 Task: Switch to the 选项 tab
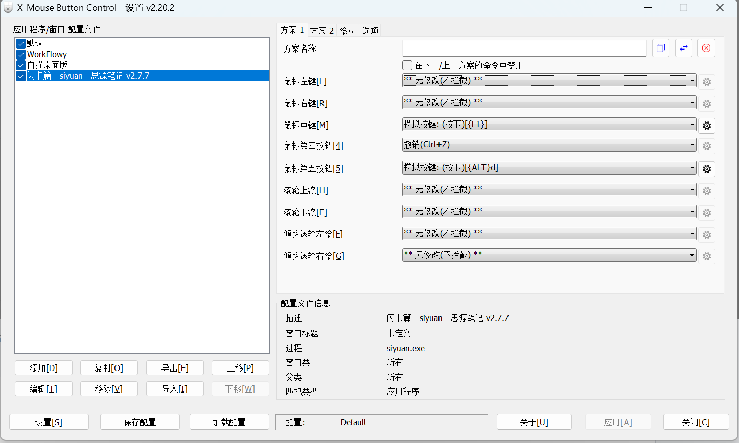pyautogui.click(x=371, y=31)
